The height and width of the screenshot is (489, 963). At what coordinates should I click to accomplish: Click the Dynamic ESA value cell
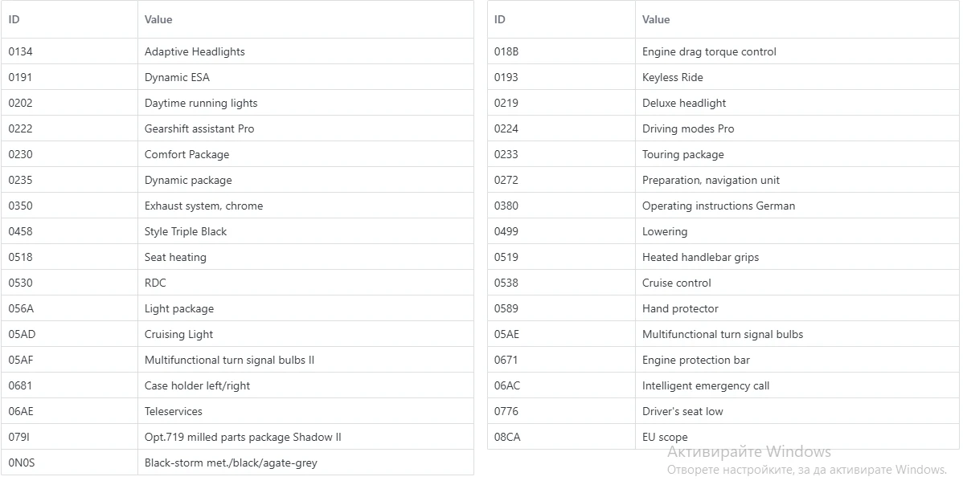coord(177,77)
